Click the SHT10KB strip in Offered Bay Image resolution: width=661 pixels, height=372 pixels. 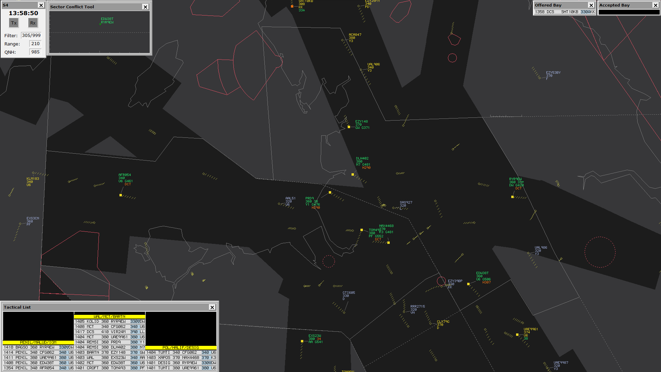565,12
